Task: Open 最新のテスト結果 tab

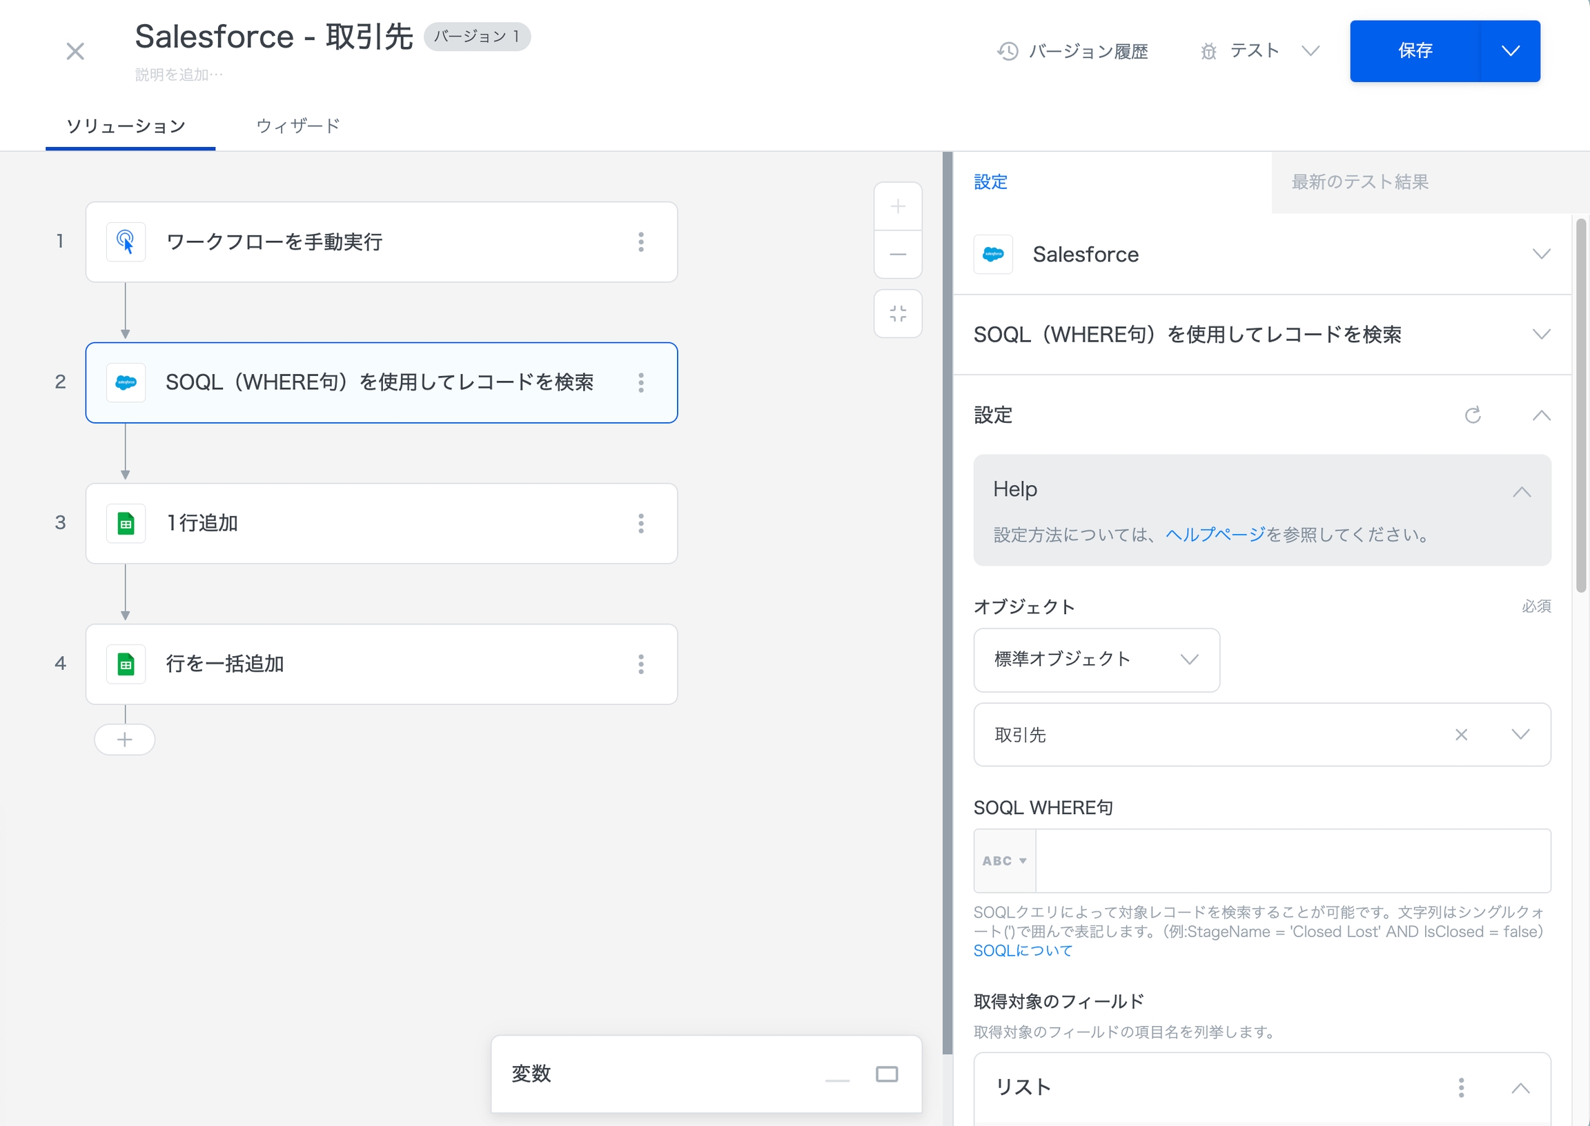Action: click(1359, 181)
